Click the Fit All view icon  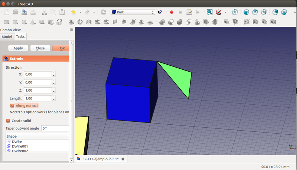click(210, 12)
